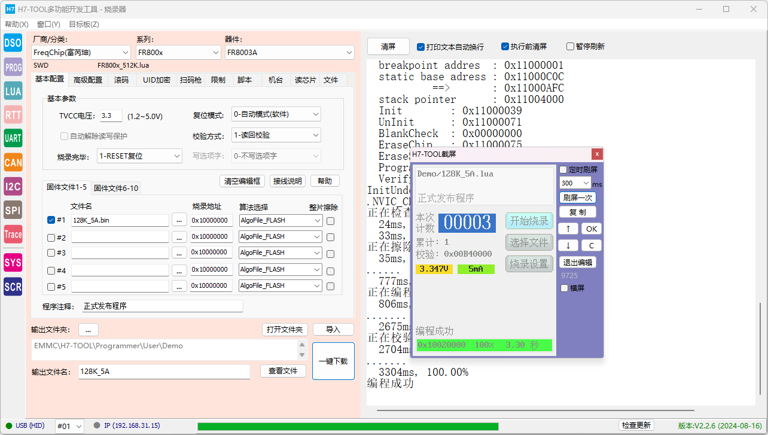This screenshot has width=768, height=435.
Task: Open the 300 ms refresh interval dropdown
Action: (575, 183)
